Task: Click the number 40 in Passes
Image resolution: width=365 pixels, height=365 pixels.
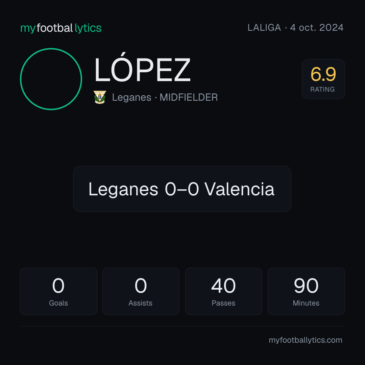Action: click(223, 286)
